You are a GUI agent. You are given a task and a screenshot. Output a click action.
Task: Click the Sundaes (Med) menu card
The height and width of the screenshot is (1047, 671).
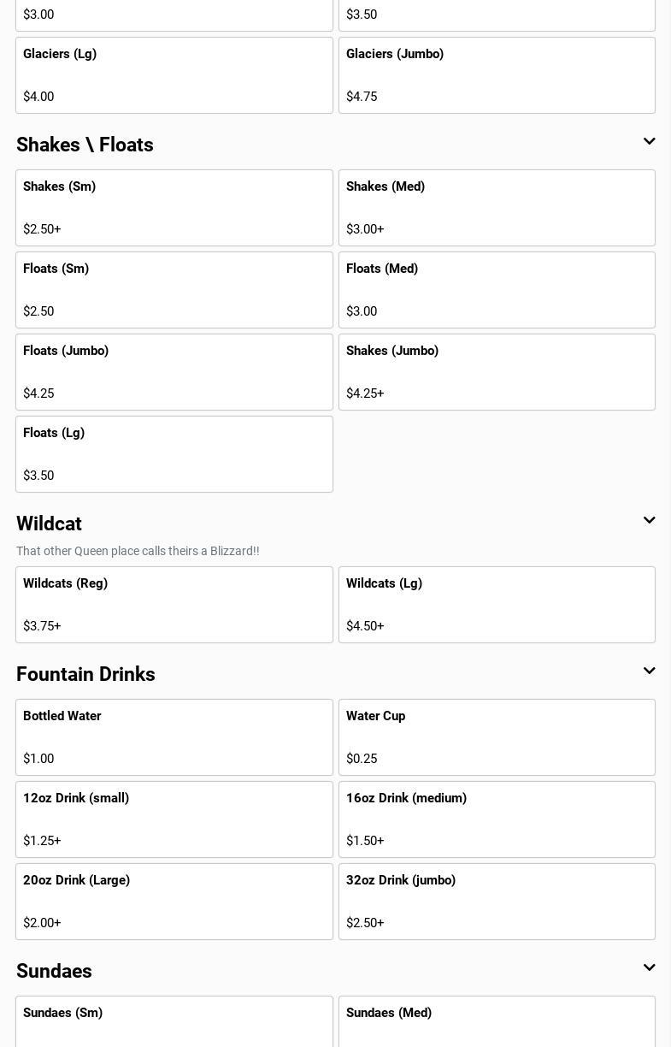(497, 1022)
